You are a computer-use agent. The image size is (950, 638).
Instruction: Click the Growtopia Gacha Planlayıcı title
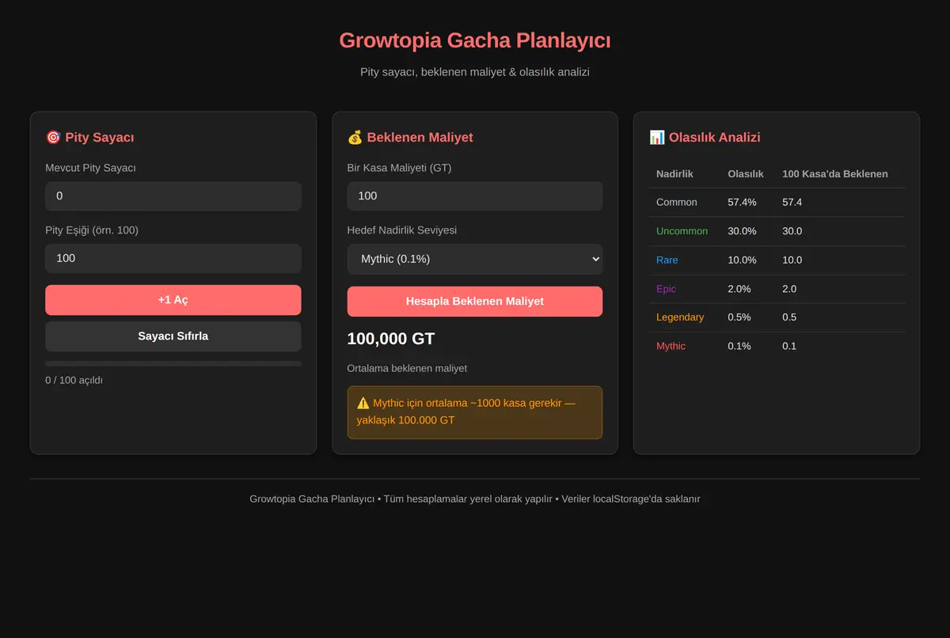pos(475,40)
